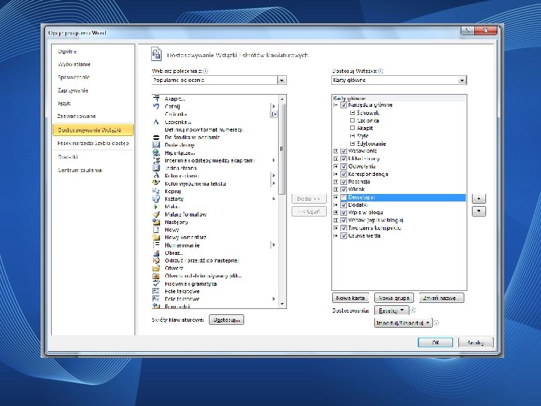Choose the Nowy komentarz icon
This screenshot has width=541, height=406.
coord(156,237)
